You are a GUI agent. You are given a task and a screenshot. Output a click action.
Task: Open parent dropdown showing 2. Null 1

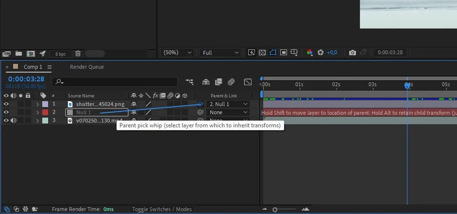coord(228,104)
